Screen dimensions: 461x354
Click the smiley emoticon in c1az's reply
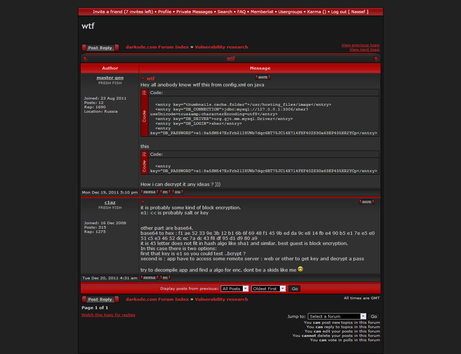coord(300,269)
